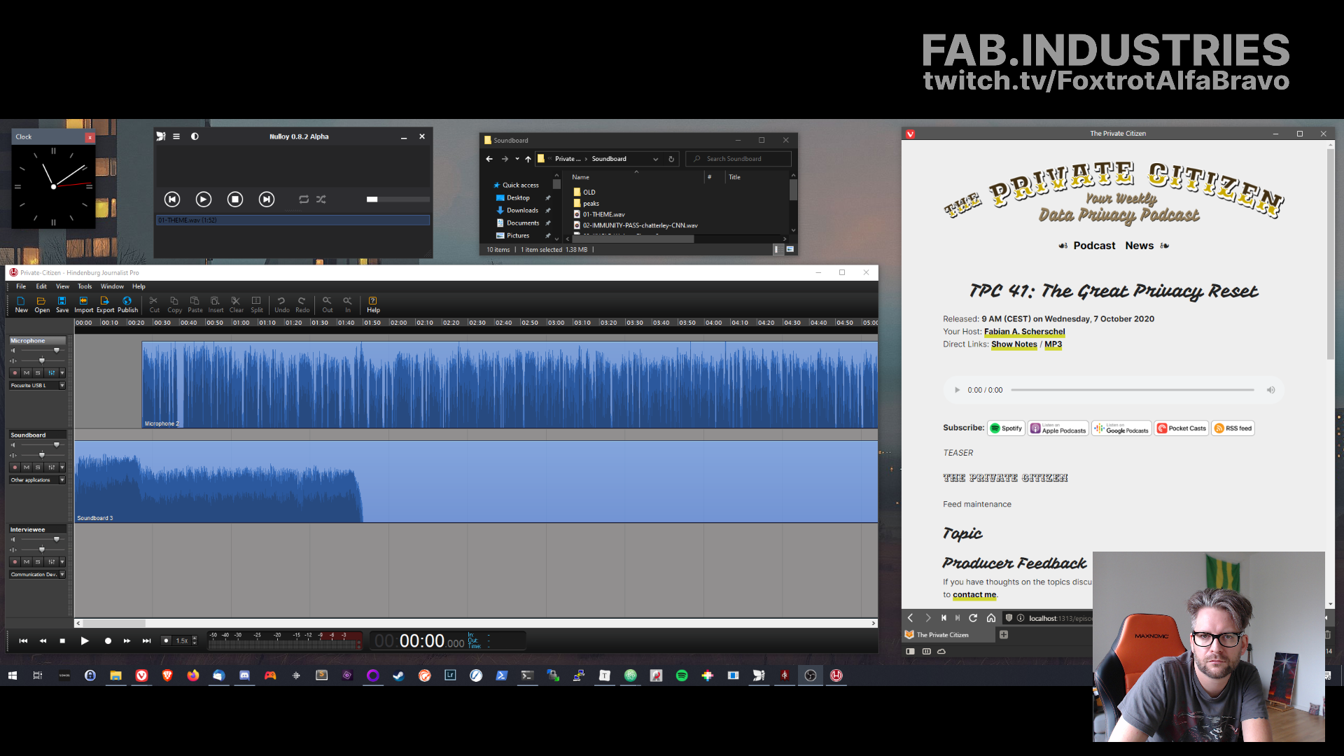The height and width of the screenshot is (756, 1344).
Task: Click Nulloy's previous track button
Action: (172, 199)
